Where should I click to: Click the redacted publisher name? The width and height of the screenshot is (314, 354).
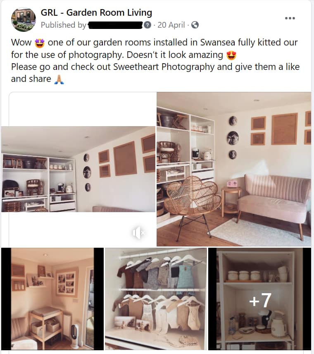(116, 25)
